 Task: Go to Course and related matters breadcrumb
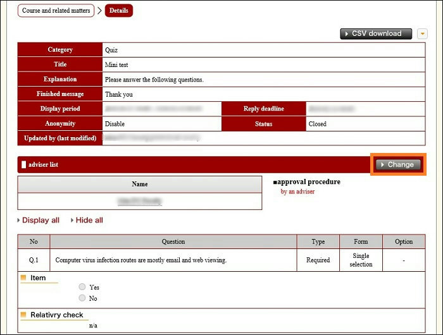tap(56, 11)
